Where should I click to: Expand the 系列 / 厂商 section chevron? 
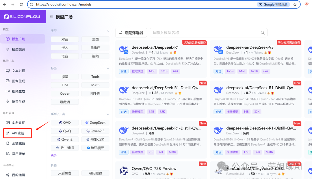pyautogui.click(x=108, y=114)
